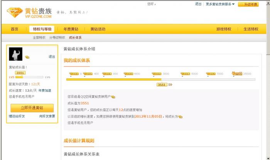
Task: Click the LV3 badge next to 800
Action: (107, 74)
